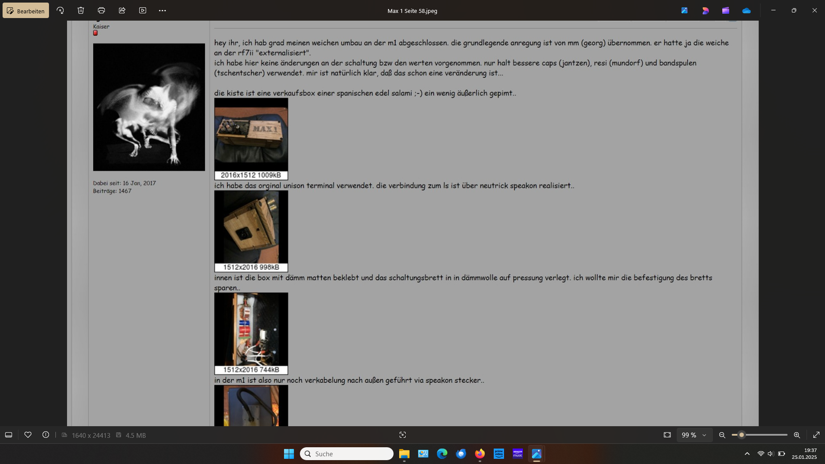Click the MAX 1 wooden box thumbnail
825x464 pixels.
click(251, 134)
